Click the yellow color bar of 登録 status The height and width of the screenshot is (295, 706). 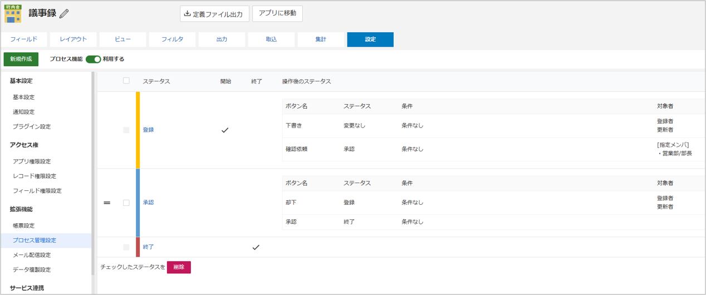coord(138,130)
